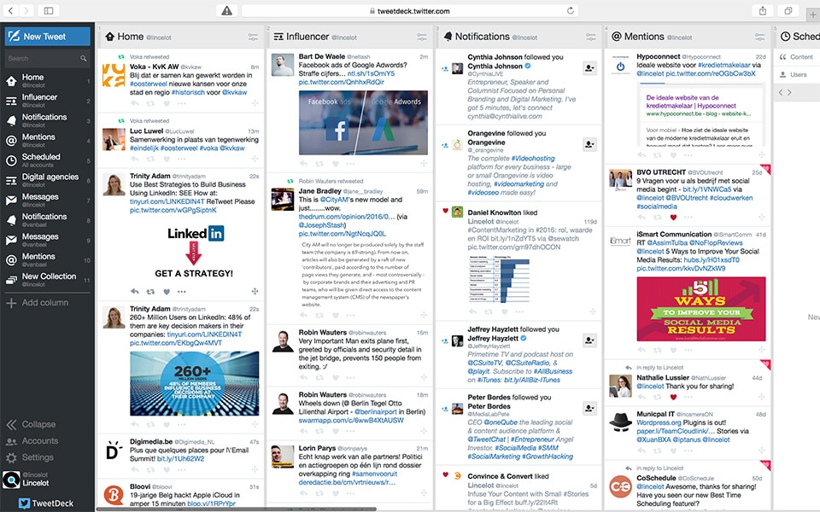Click Bart De Waele's profile avatar

tap(283, 65)
